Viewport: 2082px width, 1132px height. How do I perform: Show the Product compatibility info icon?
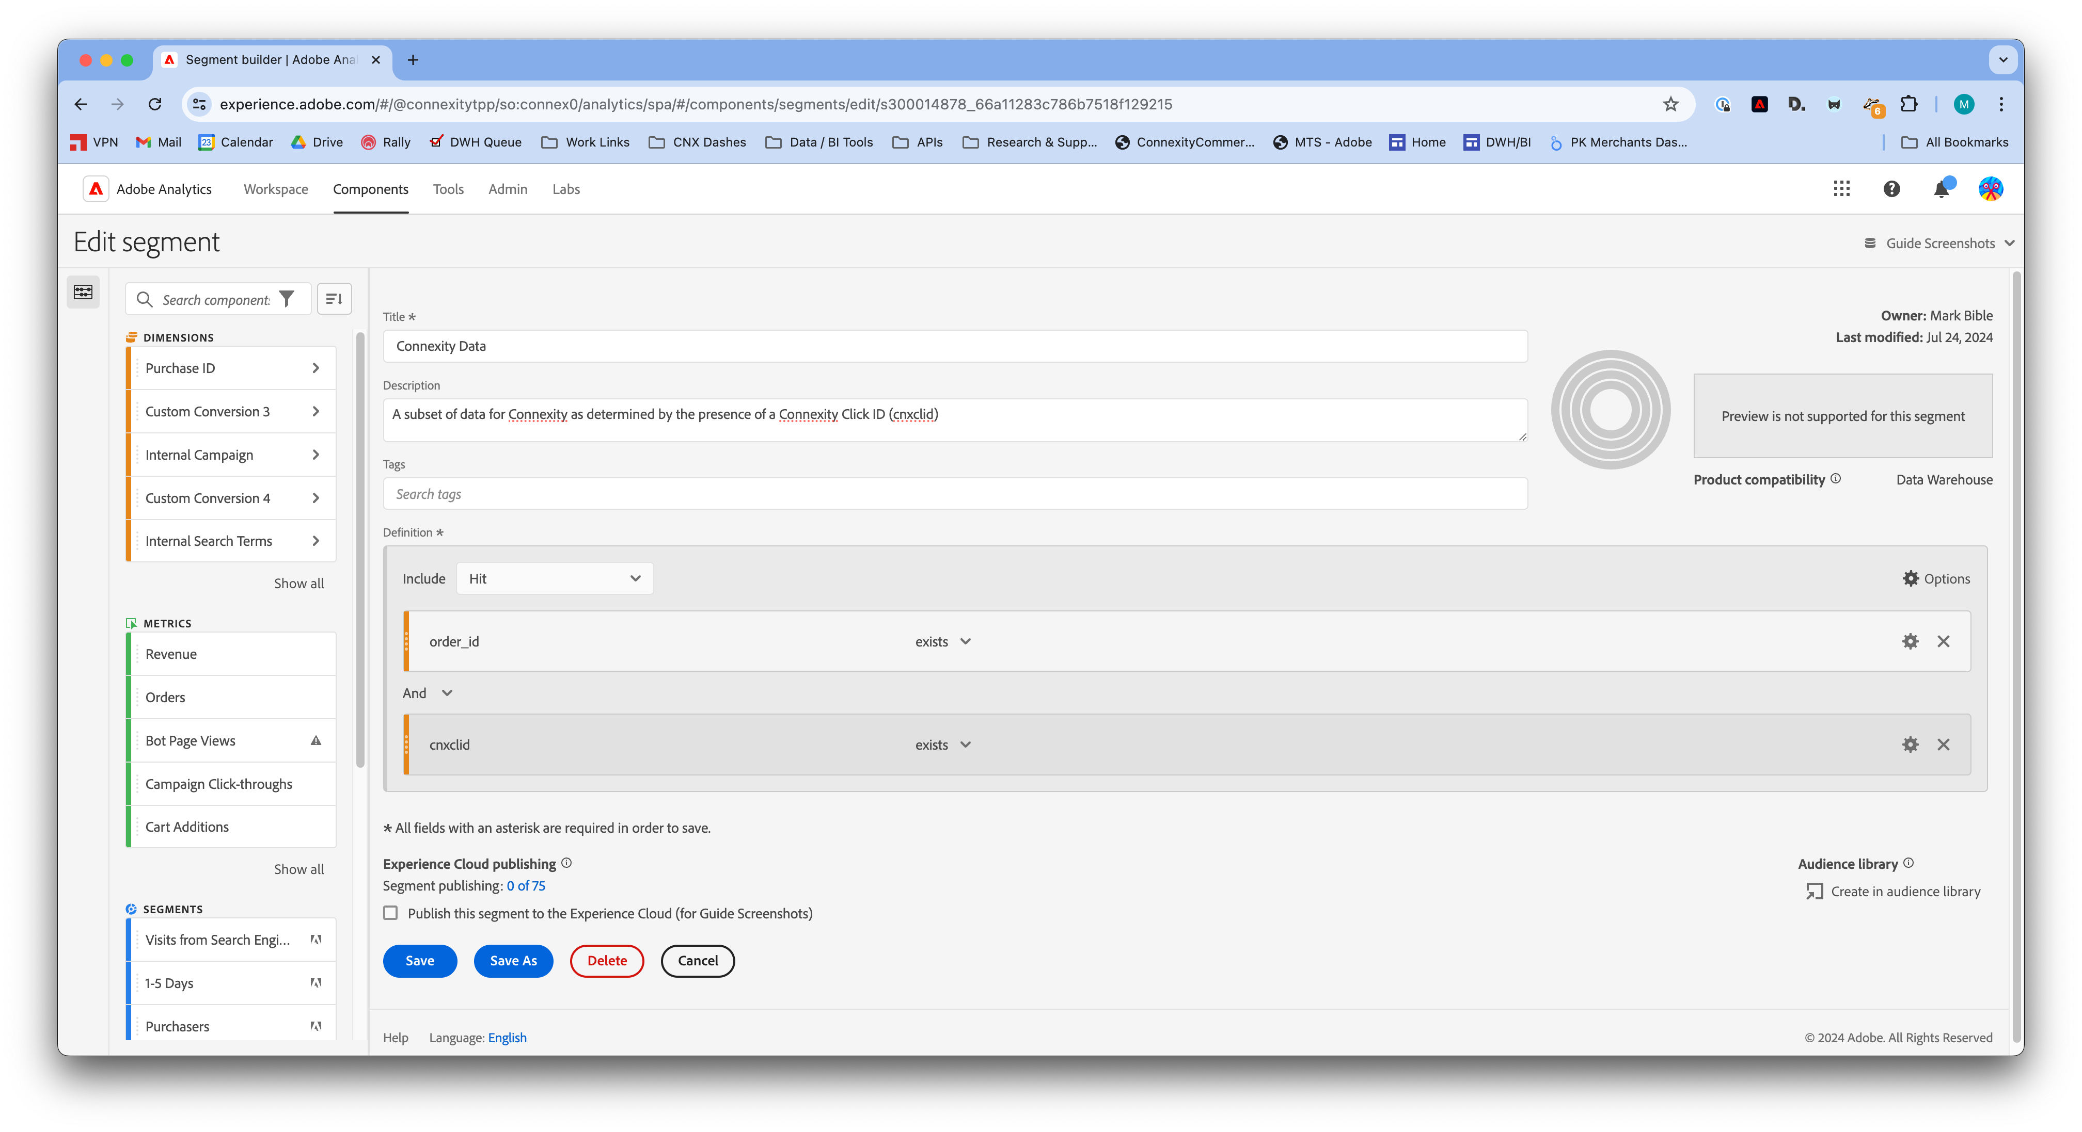[1836, 478]
